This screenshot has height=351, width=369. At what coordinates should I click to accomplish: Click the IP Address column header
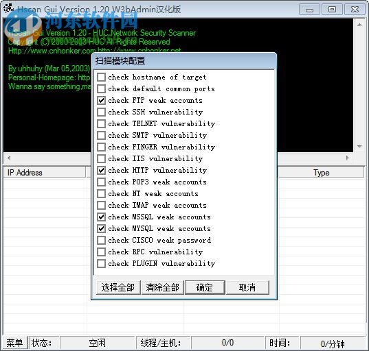[x=45, y=173]
